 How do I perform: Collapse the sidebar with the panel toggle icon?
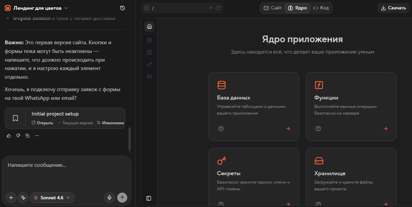[149, 198]
